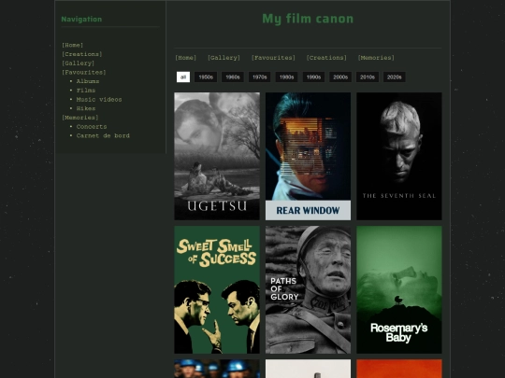Image resolution: width=505 pixels, height=378 pixels.
Task: Open Memories link in Navigation sidebar
Action: click(79, 118)
